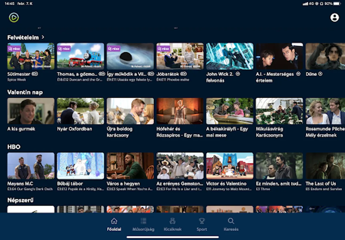Open the Dűne thumbnail
This screenshot has height=240, width=345.
pos(325,56)
